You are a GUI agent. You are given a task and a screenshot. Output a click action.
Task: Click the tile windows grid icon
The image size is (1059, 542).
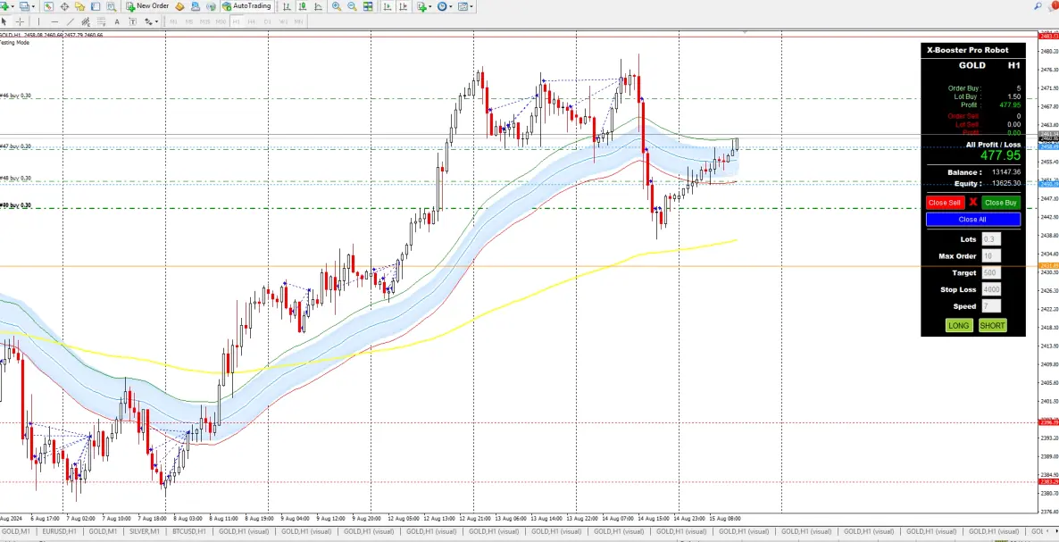pyautogui.click(x=367, y=6)
